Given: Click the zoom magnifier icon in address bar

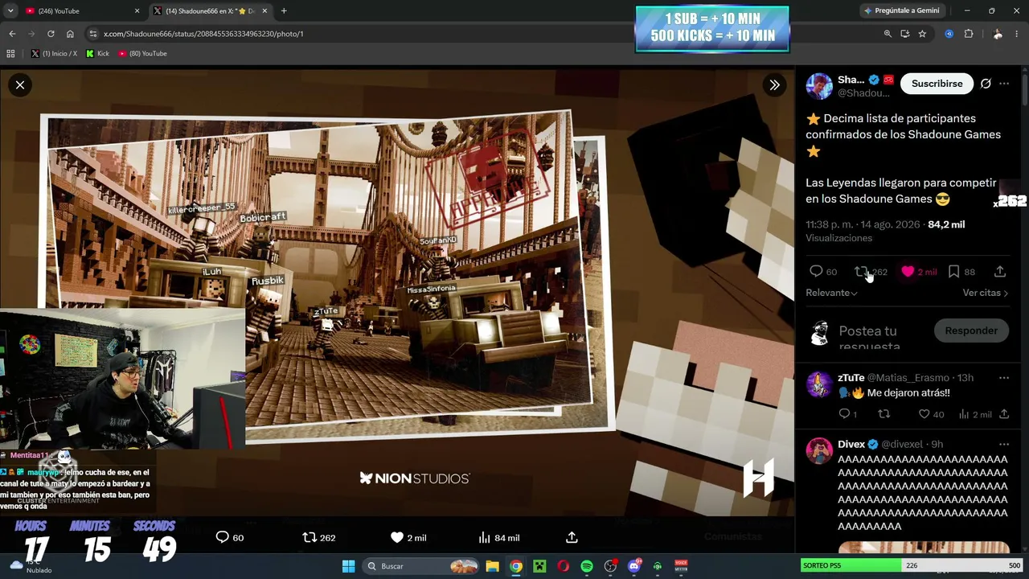Looking at the screenshot, I should (x=888, y=34).
